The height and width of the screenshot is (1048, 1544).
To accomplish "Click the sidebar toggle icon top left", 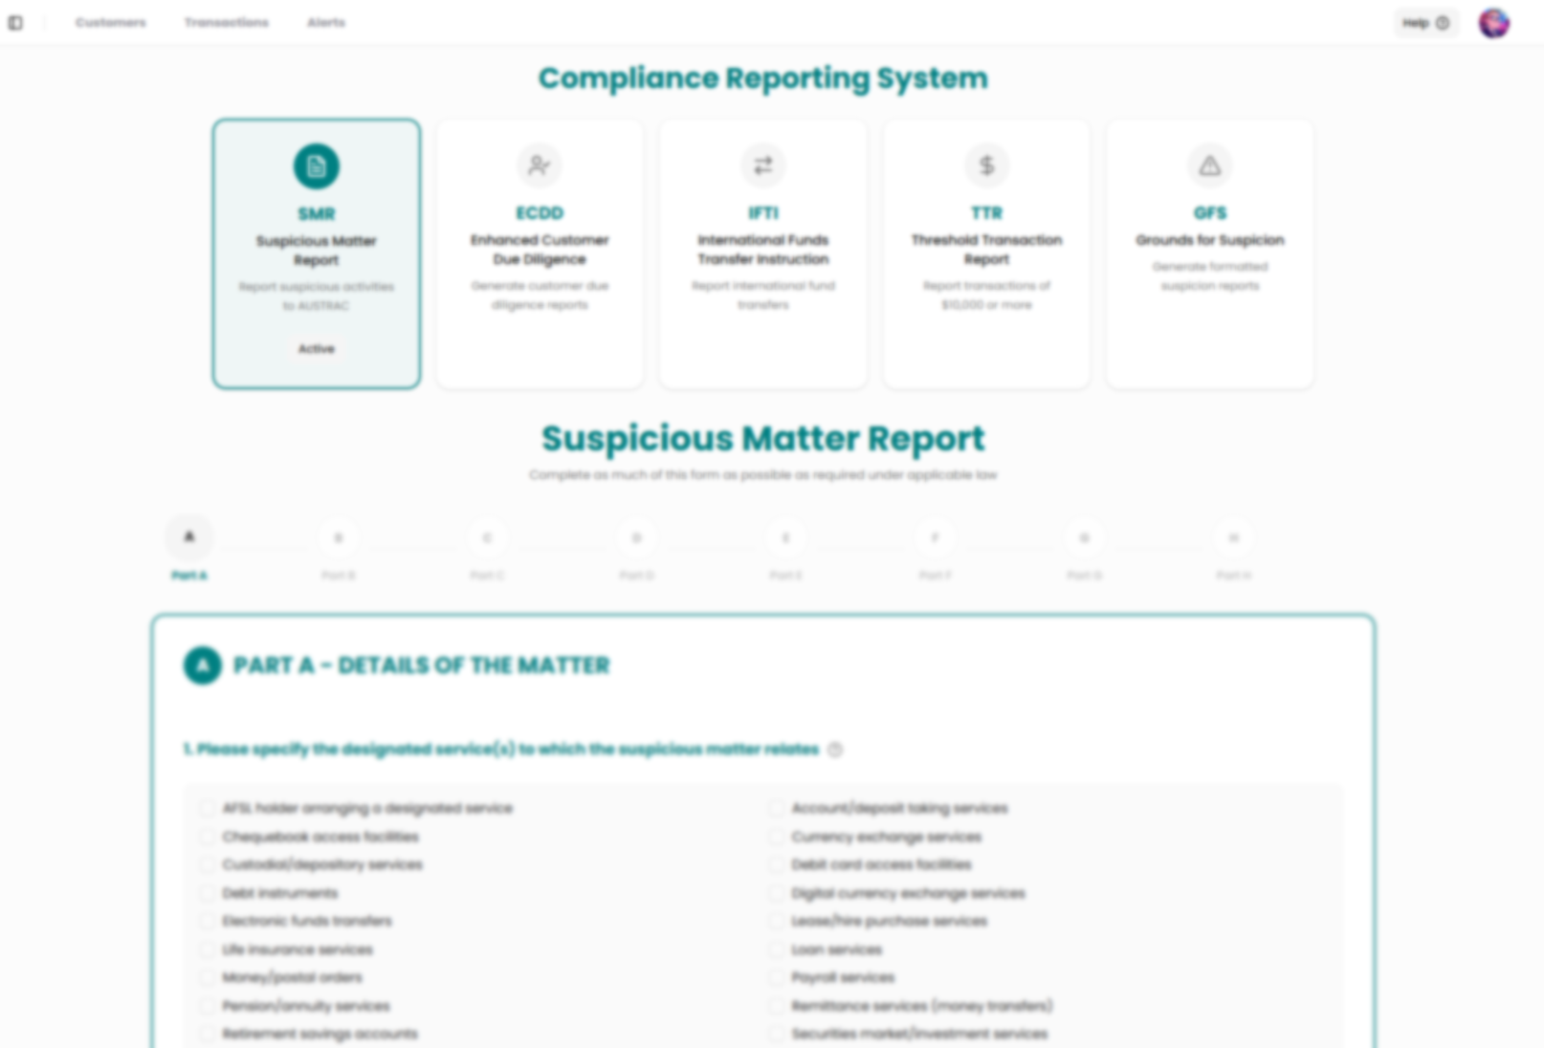I will 15,22.
